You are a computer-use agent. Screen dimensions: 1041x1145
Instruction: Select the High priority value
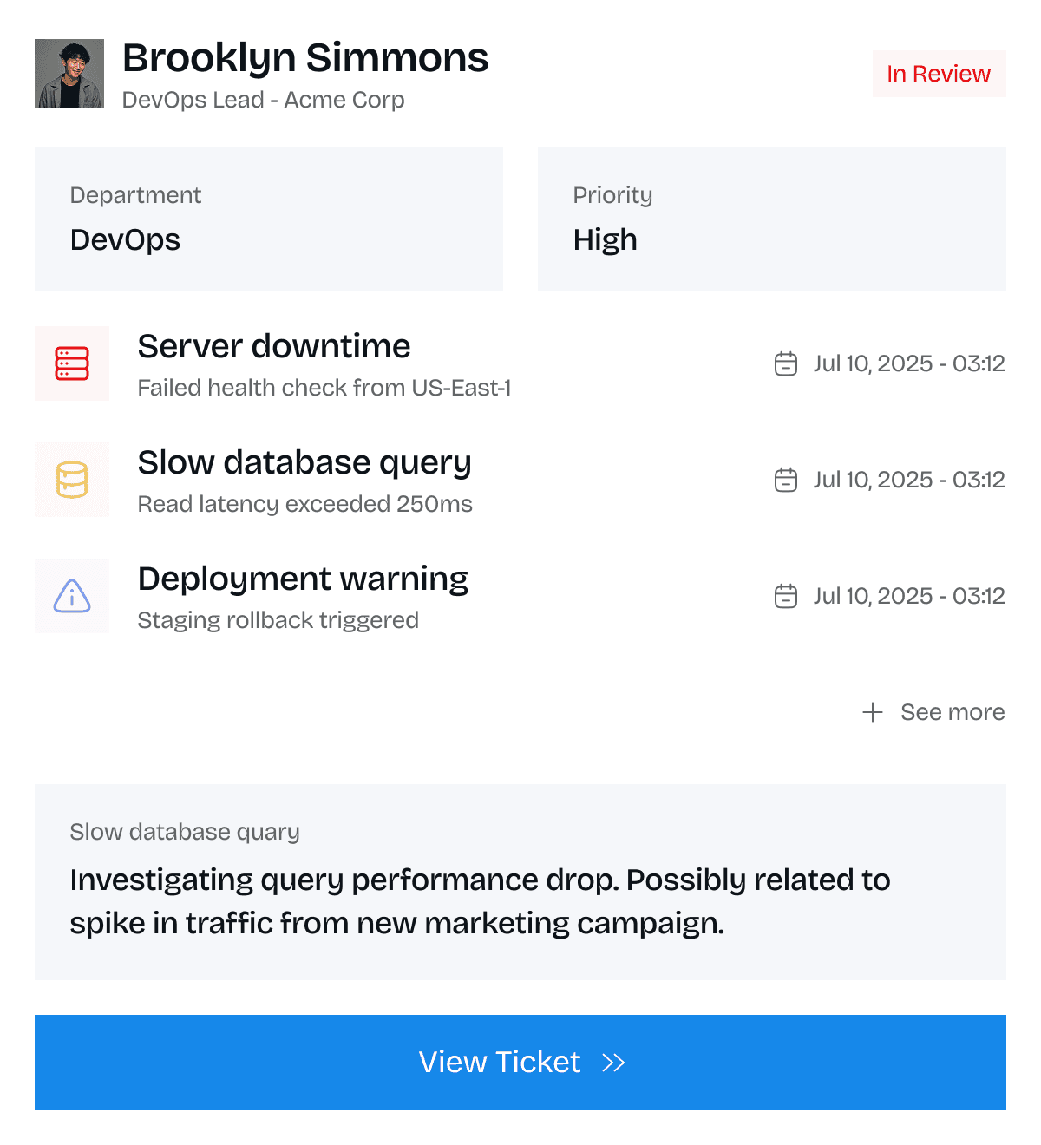[x=605, y=239]
